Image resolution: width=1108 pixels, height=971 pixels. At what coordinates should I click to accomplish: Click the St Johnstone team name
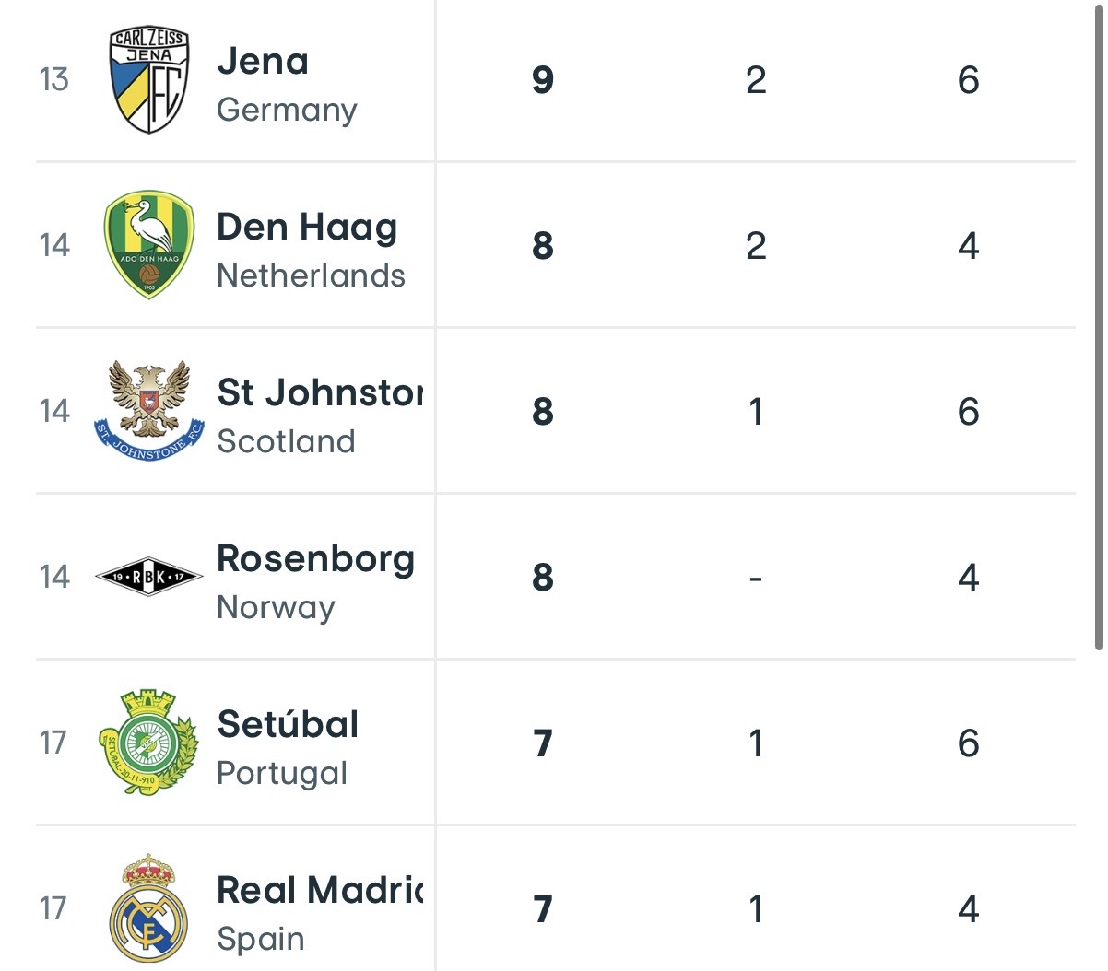320,392
